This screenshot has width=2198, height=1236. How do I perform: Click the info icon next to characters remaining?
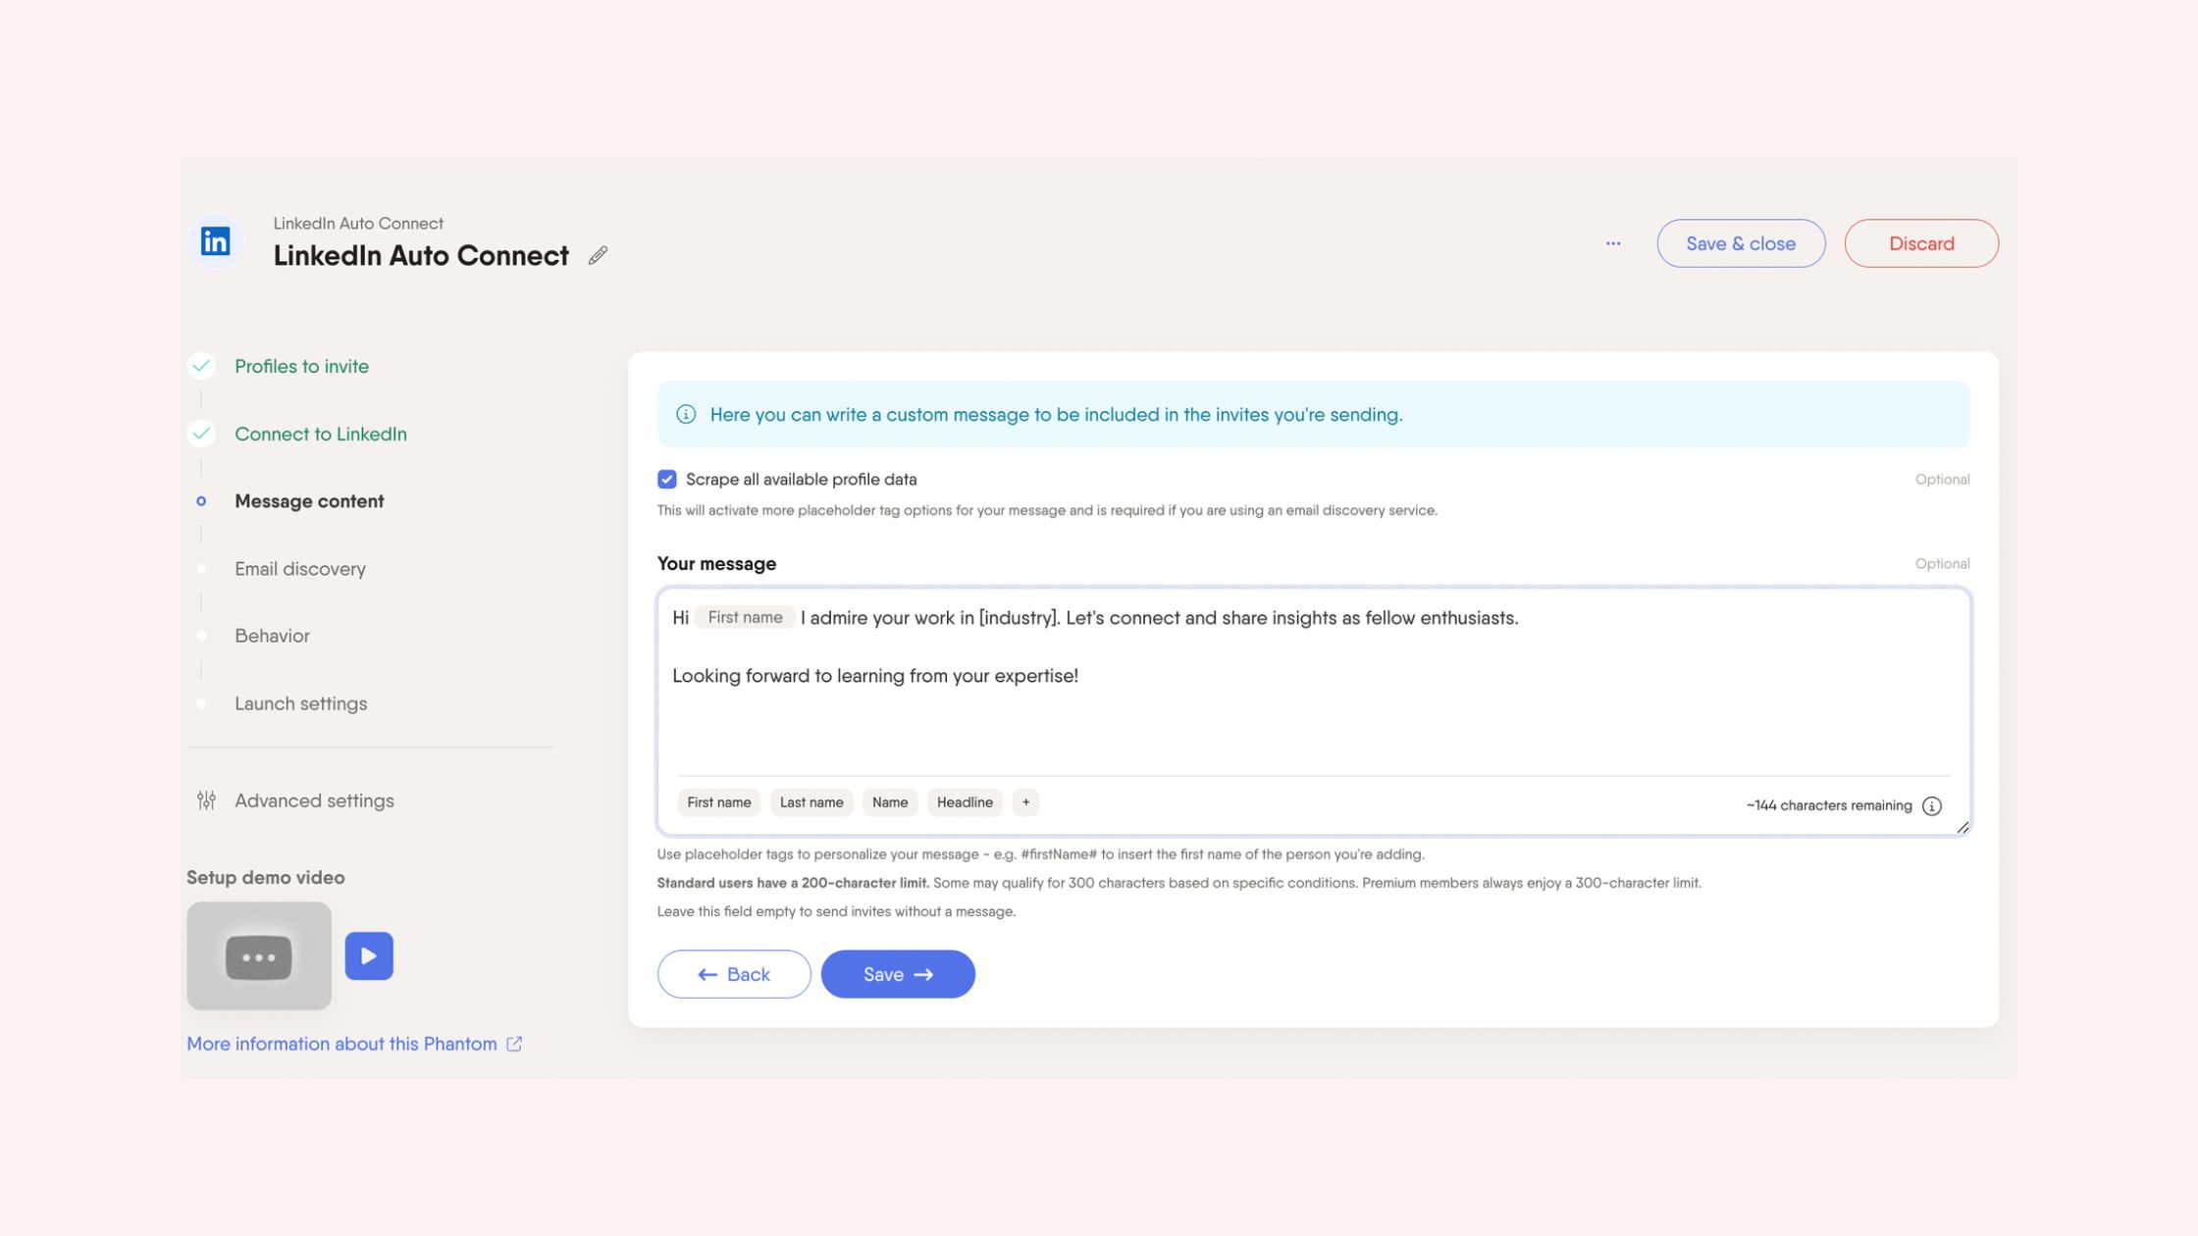tap(1933, 805)
